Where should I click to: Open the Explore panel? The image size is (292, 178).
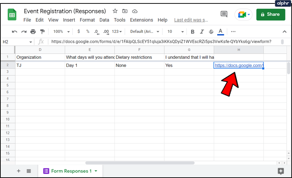281,171
